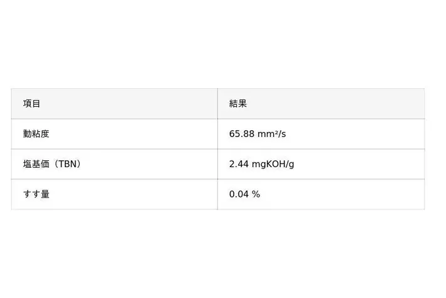The height and width of the screenshot is (298, 446).
Task: Click the % symbol in the すす量 row
Action: click(256, 194)
